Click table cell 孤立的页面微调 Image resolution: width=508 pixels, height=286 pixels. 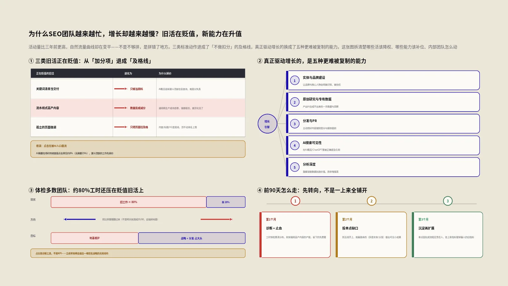click(x=46, y=127)
